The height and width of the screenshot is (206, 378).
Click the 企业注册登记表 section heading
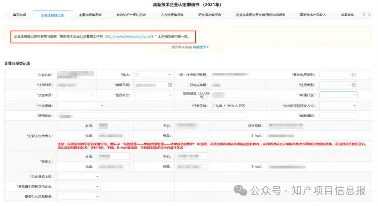coord(17,64)
